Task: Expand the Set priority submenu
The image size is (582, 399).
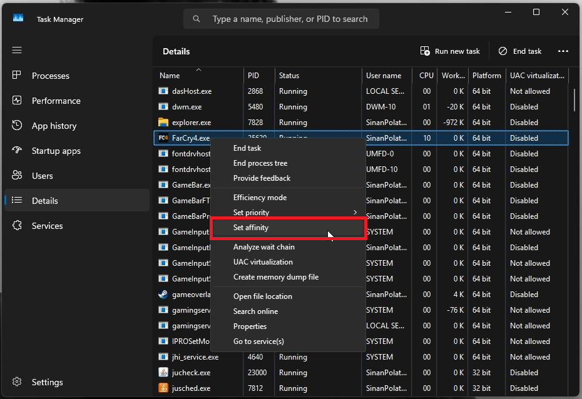Action: click(x=288, y=213)
